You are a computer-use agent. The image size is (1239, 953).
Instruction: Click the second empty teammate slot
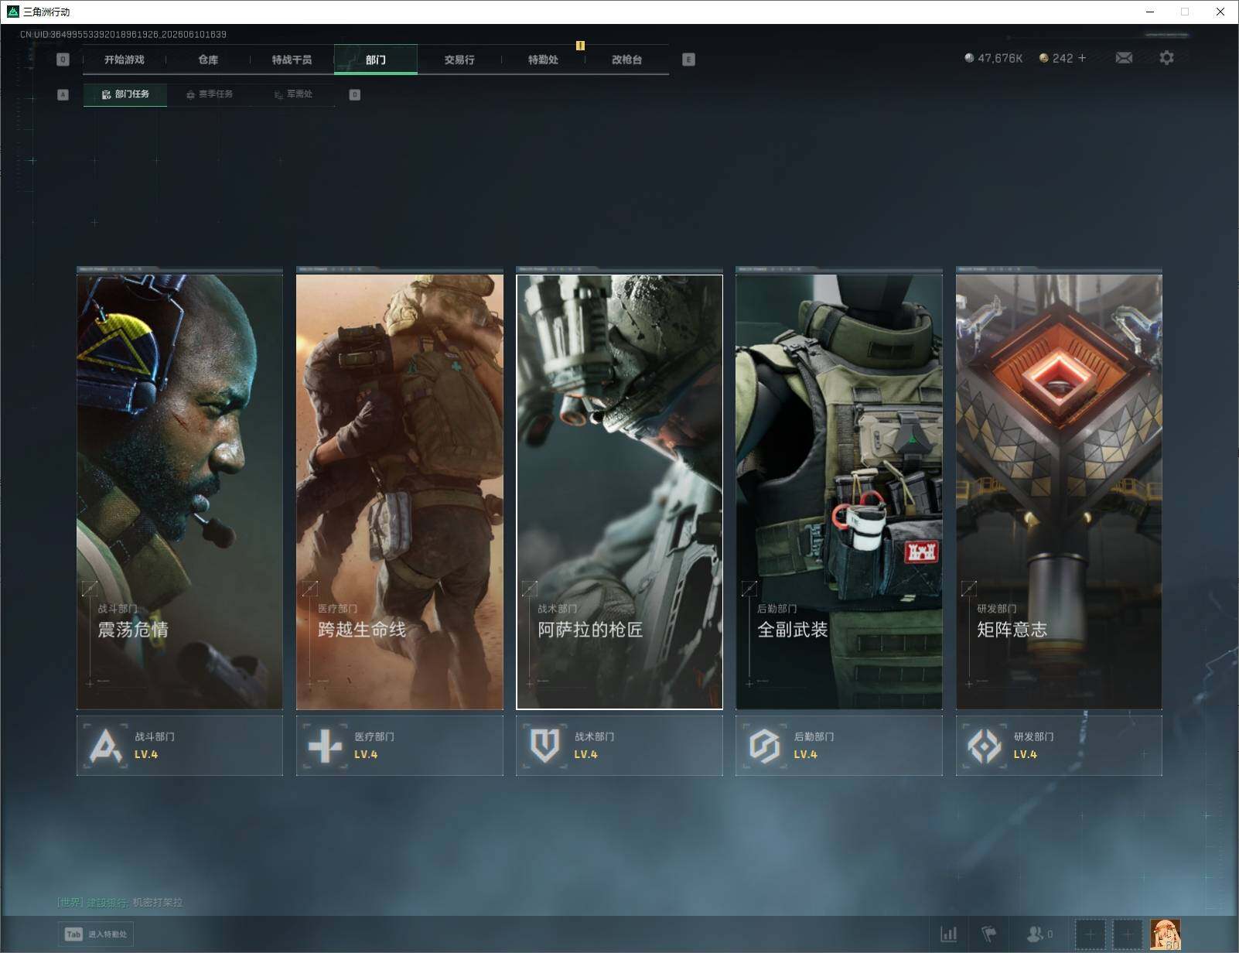1128,935
